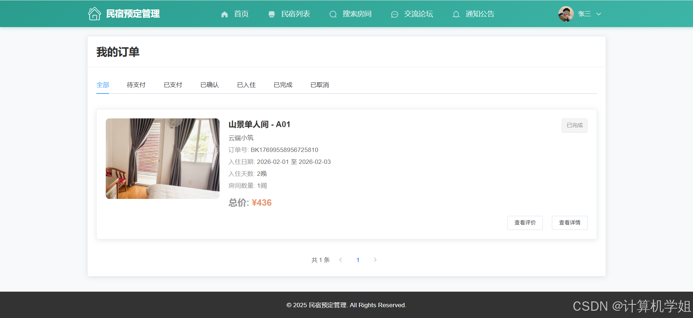Click order number BK17699558956725810
Image resolution: width=693 pixels, height=318 pixels.
pos(284,150)
